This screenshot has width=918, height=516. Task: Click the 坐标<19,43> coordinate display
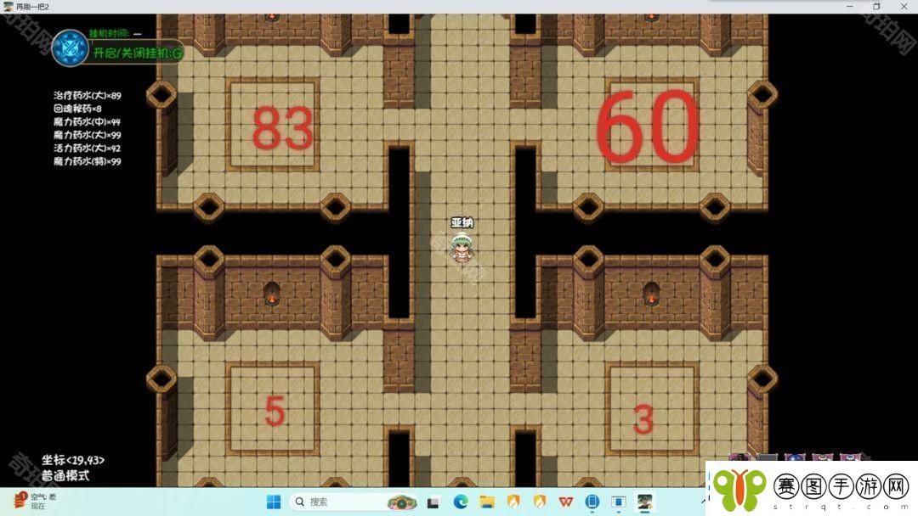point(72,461)
